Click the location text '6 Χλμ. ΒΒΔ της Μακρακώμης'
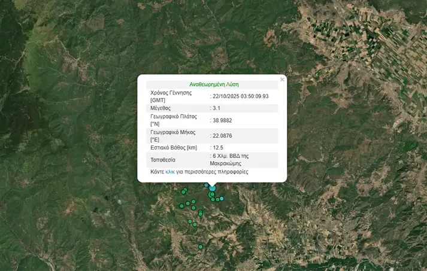Screen dimensions: 427x271 [x=230, y=159]
